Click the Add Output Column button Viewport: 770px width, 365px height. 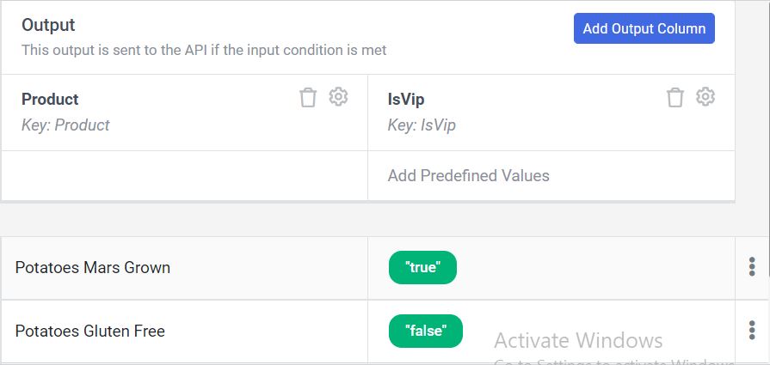pyautogui.click(x=644, y=28)
